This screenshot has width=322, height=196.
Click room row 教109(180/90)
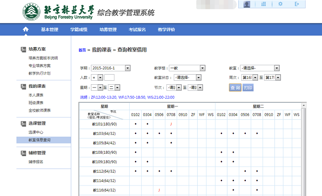coord(104,162)
